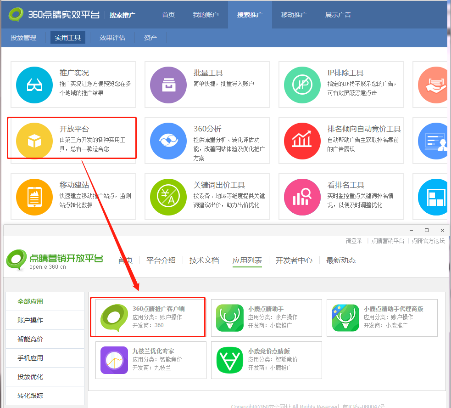The image size is (451, 408).
Task: Click the red chart 排名倾向自动竞价工具 icon
Action: tap(302, 141)
